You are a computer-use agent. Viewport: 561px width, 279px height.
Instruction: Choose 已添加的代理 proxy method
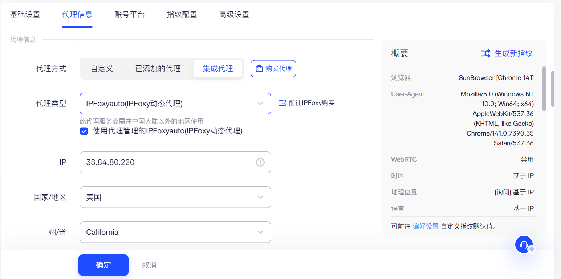(158, 69)
